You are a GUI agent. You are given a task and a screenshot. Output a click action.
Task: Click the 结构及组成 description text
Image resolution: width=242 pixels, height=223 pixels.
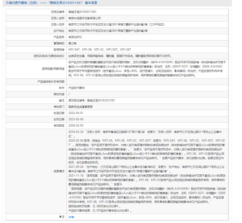pyautogui.click(x=120, y=56)
